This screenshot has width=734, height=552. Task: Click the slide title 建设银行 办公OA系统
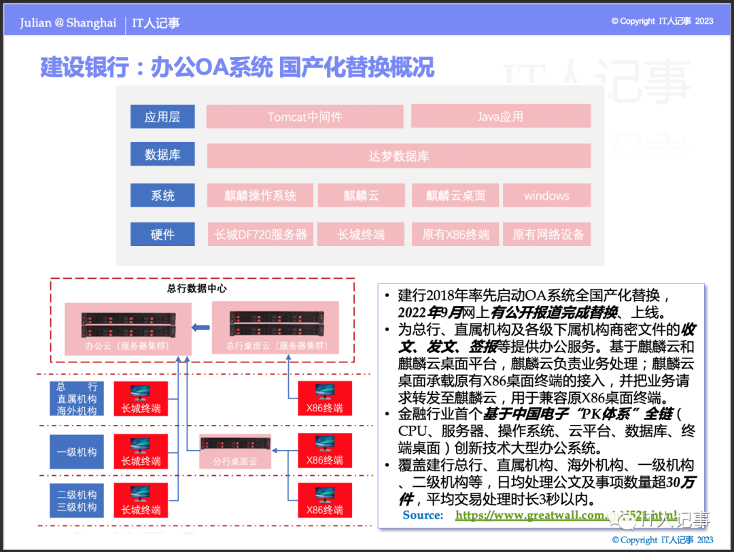click(x=237, y=67)
